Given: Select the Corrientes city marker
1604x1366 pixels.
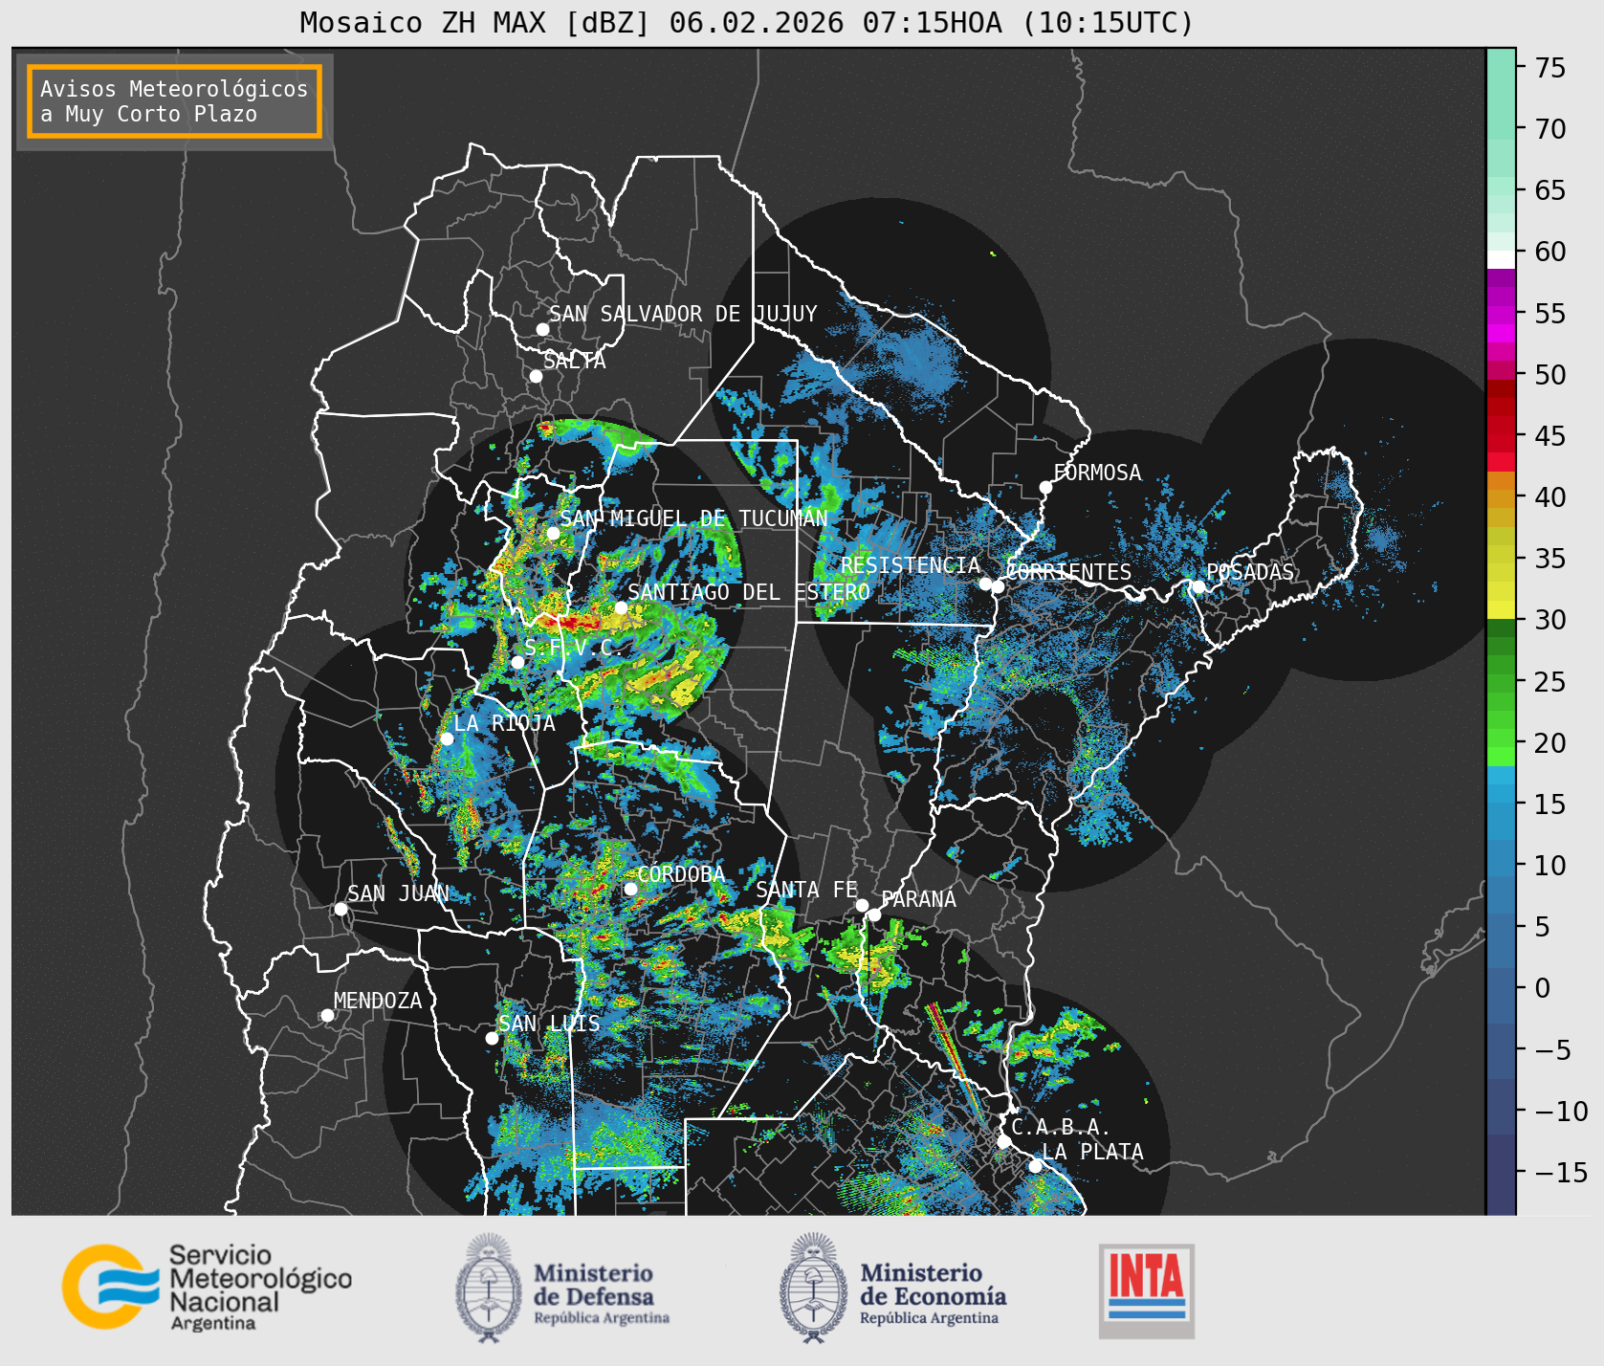Looking at the screenshot, I should [x=998, y=586].
